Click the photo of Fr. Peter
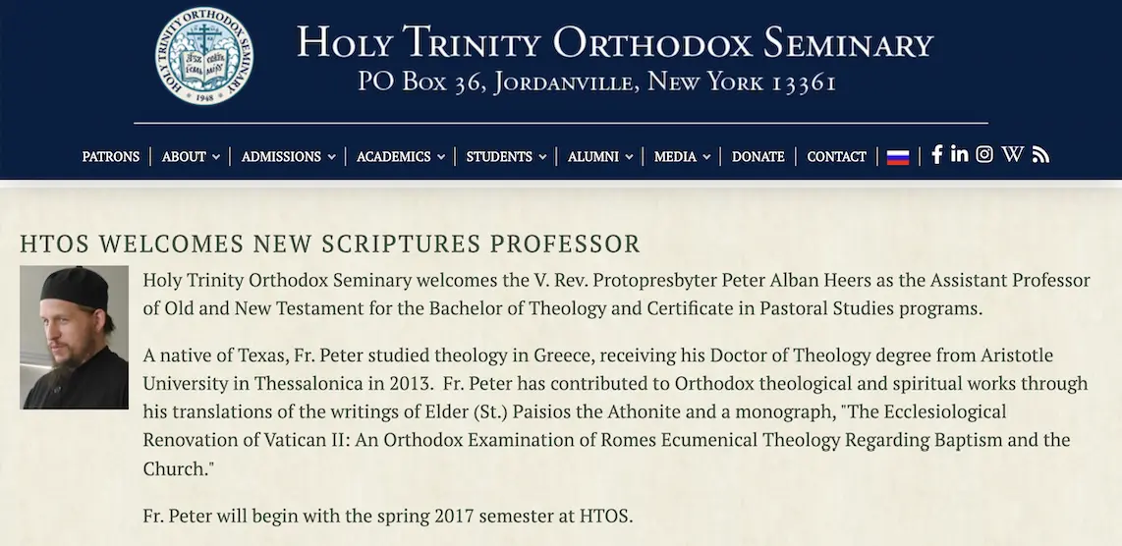Image resolution: width=1122 pixels, height=546 pixels. 75,337
